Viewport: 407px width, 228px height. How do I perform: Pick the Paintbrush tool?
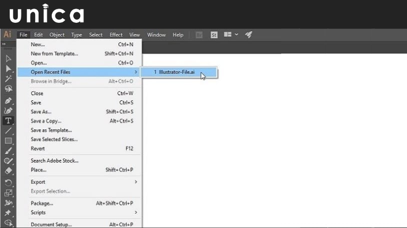(x=8, y=151)
